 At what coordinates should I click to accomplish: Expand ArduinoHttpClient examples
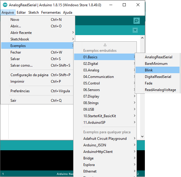click(x=105, y=152)
